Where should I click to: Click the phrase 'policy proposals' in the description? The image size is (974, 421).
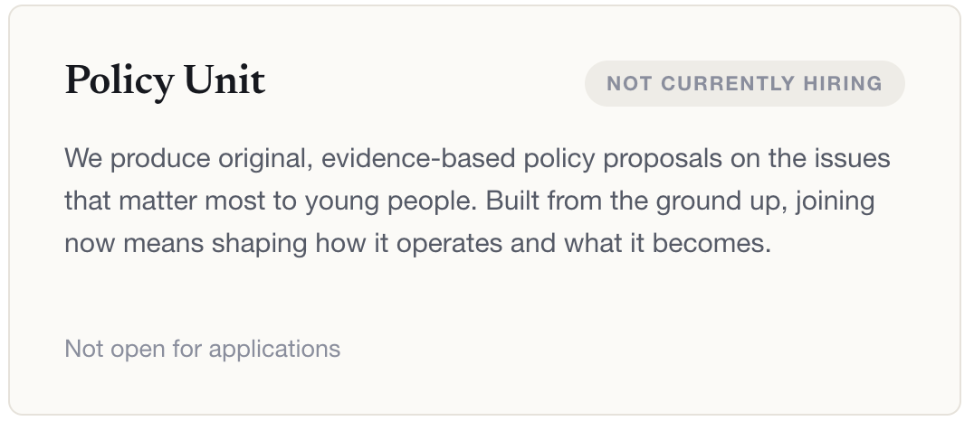pos(623,160)
